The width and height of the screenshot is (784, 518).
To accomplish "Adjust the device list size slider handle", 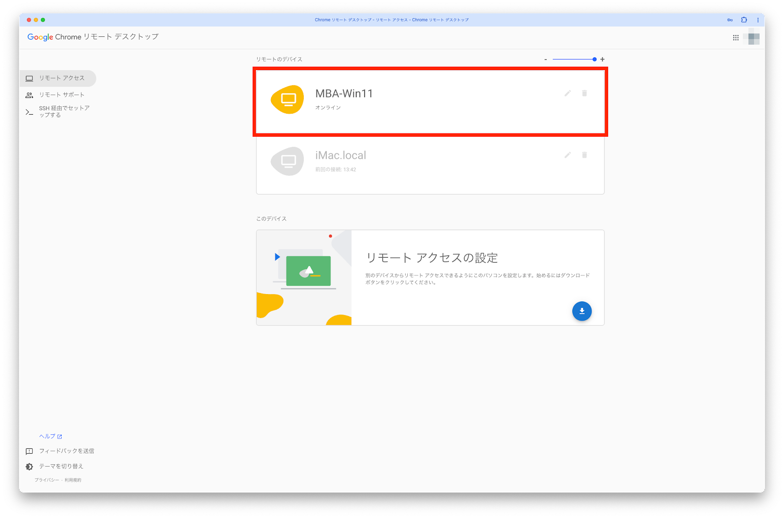I will pos(594,59).
